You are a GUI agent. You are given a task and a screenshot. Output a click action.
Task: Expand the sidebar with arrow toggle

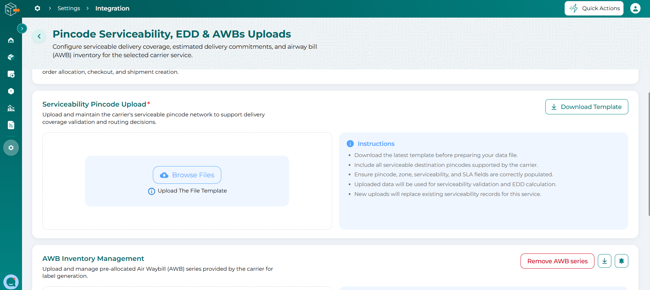click(22, 28)
